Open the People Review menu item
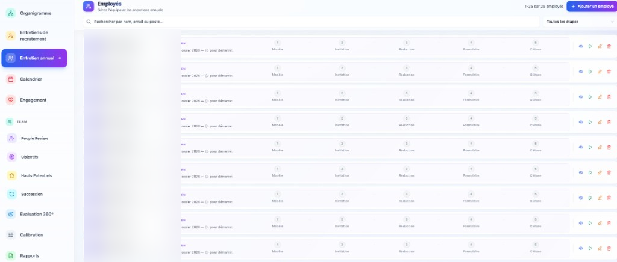The image size is (617, 262). (x=34, y=138)
